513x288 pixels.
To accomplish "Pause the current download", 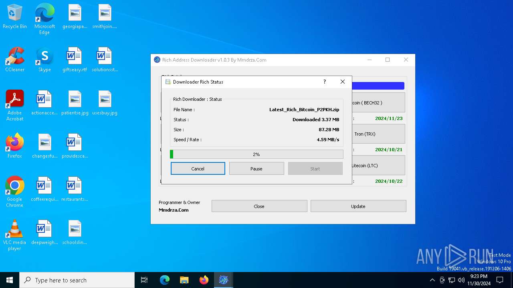I will tap(256, 168).
